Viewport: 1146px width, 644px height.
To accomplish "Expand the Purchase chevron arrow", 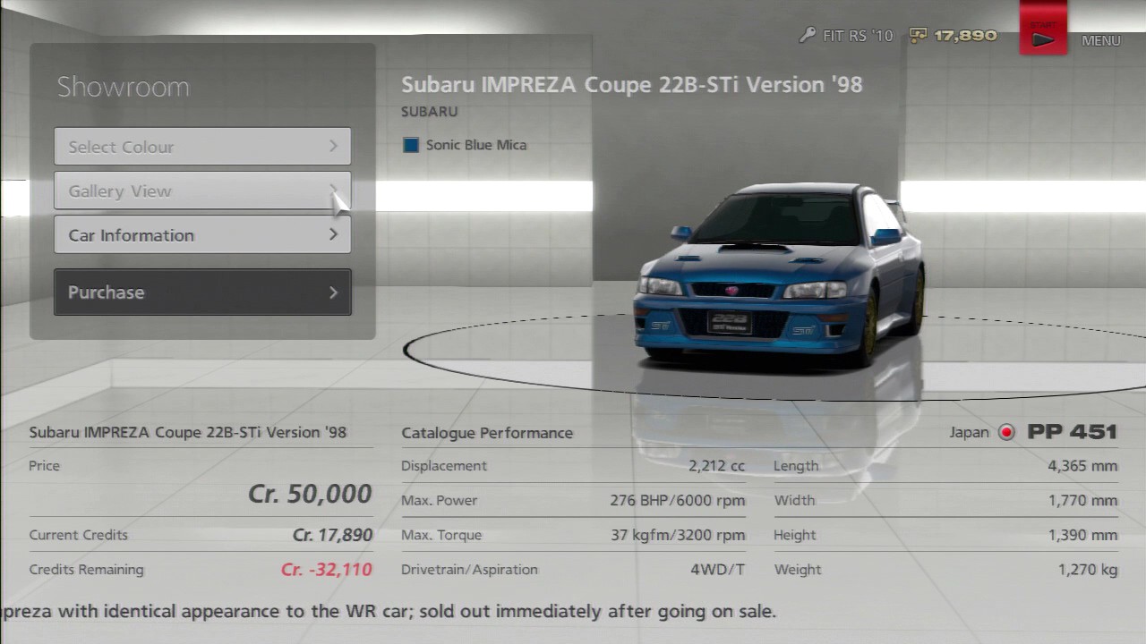I will pyautogui.click(x=333, y=292).
